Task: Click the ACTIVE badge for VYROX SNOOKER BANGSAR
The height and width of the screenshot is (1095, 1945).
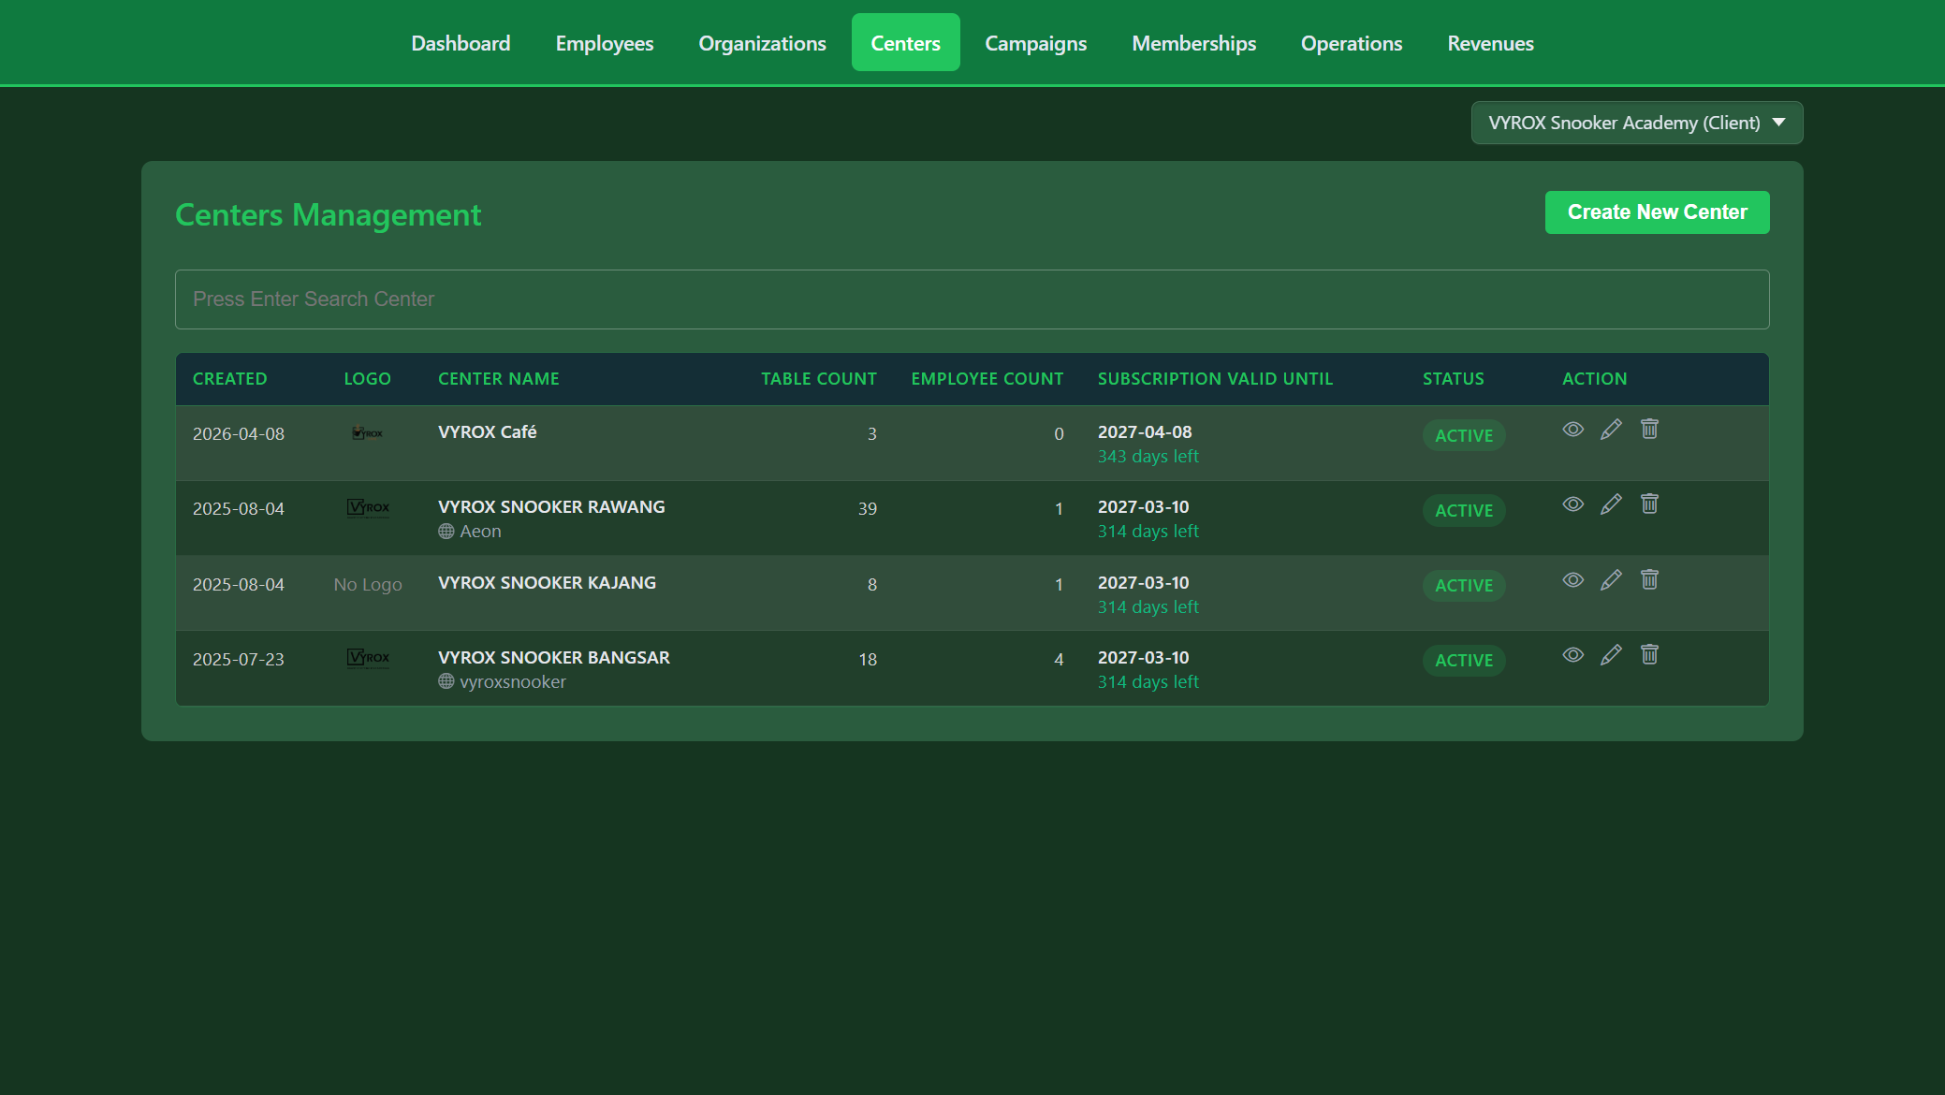Action: click(x=1464, y=661)
